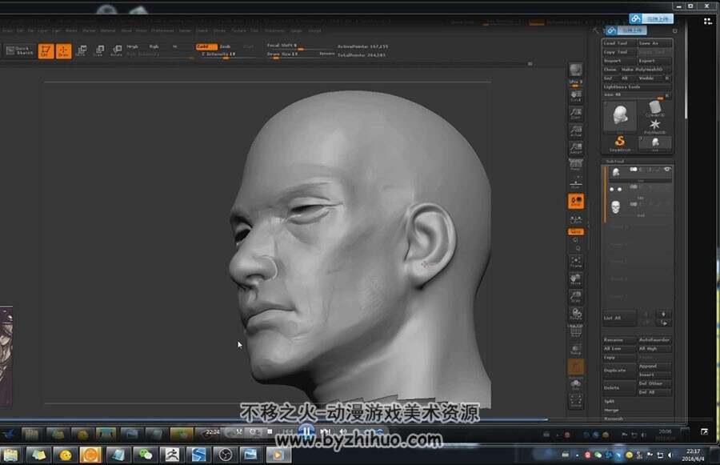Toggle the Local transformations icon
The image size is (720, 465).
(x=576, y=201)
